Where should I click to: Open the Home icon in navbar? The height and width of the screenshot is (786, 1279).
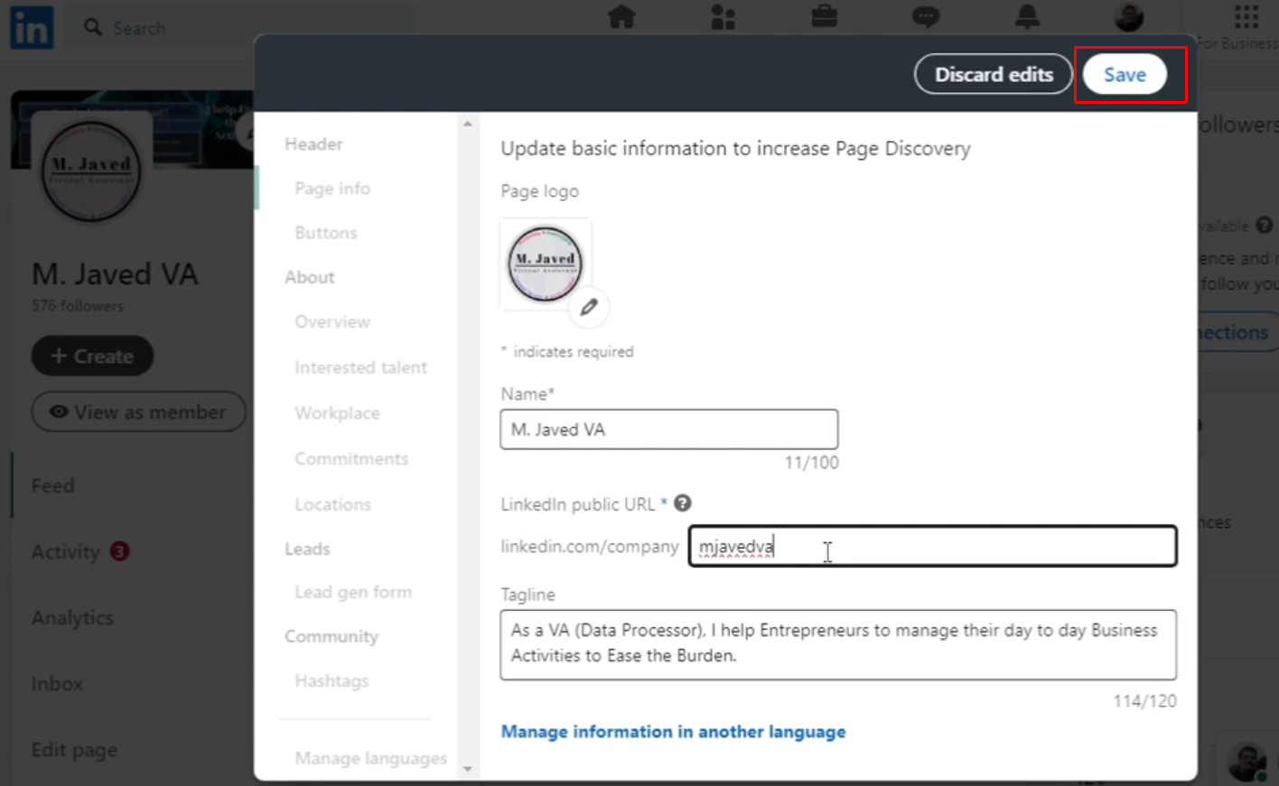coord(621,16)
